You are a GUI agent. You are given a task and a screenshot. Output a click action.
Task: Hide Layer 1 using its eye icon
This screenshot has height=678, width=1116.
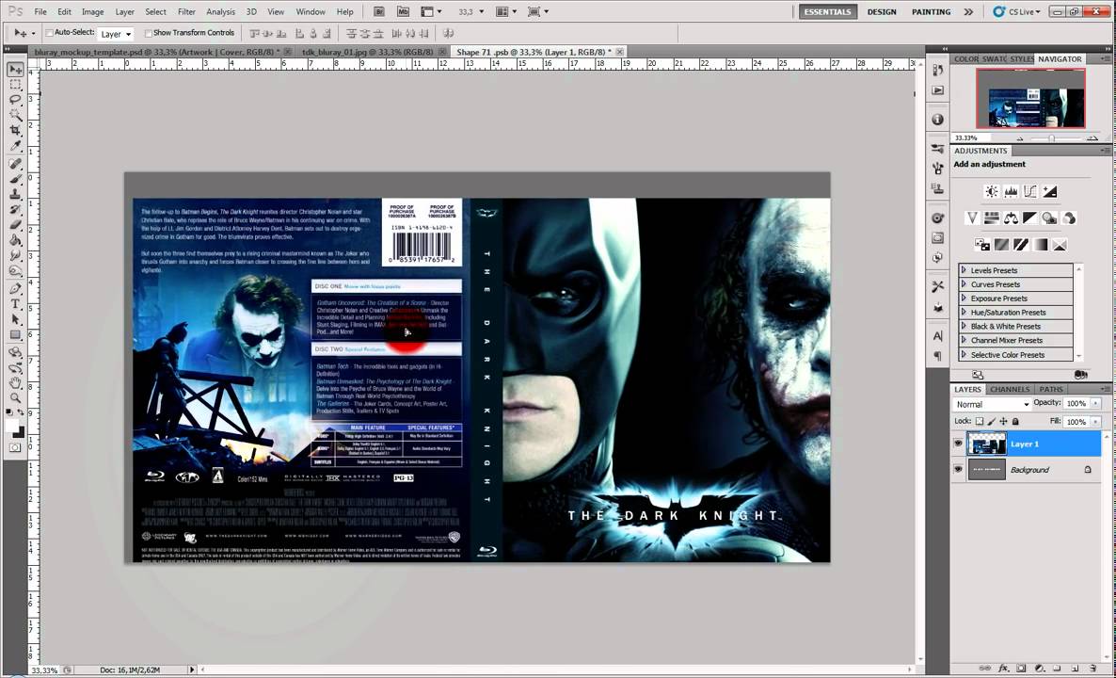tap(958, 444)
